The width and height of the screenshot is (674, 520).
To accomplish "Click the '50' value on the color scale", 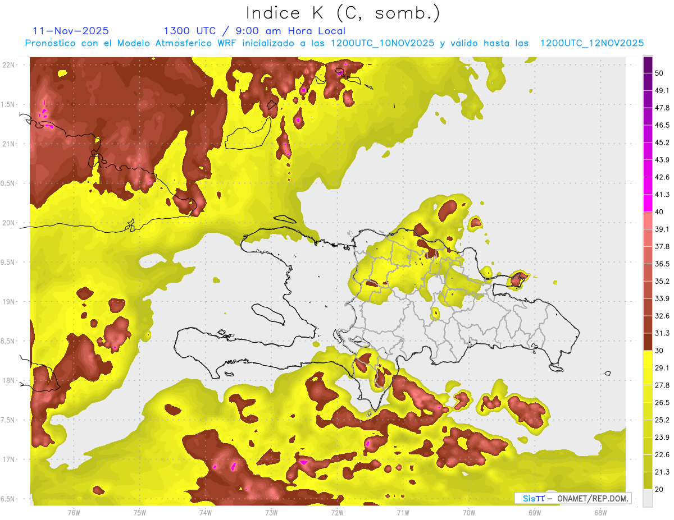I will 659,73.
